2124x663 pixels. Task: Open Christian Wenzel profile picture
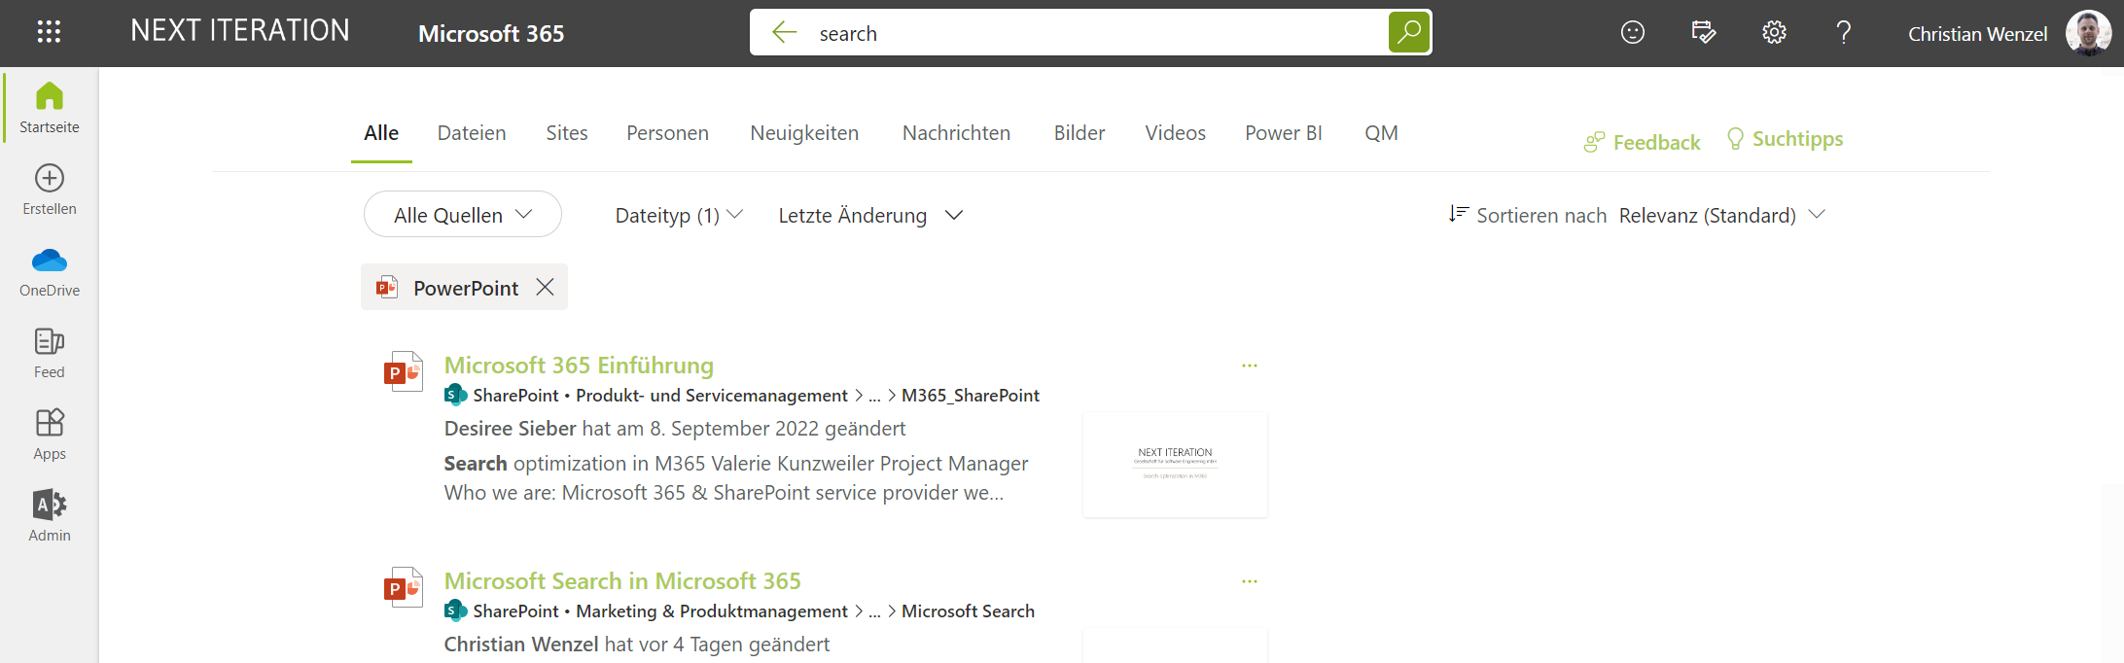pyautogui.click(x=2088, y=33)
